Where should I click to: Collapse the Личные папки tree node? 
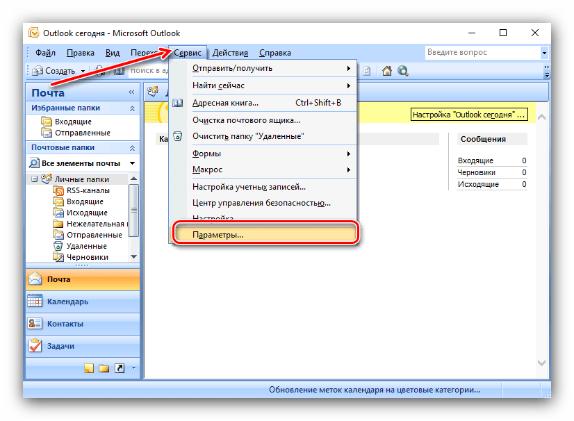34,179
